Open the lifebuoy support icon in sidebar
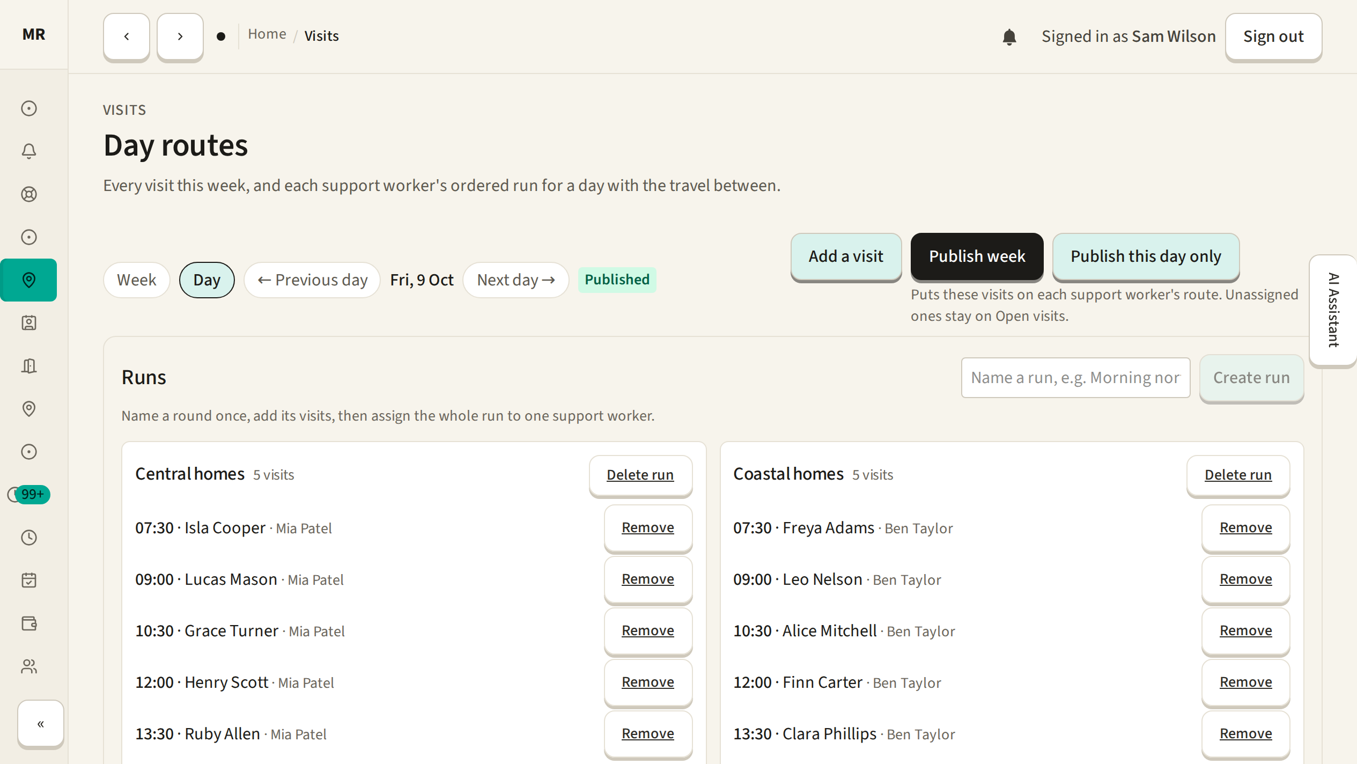This screenshot has height=764, width=1357. click(29, 194)
